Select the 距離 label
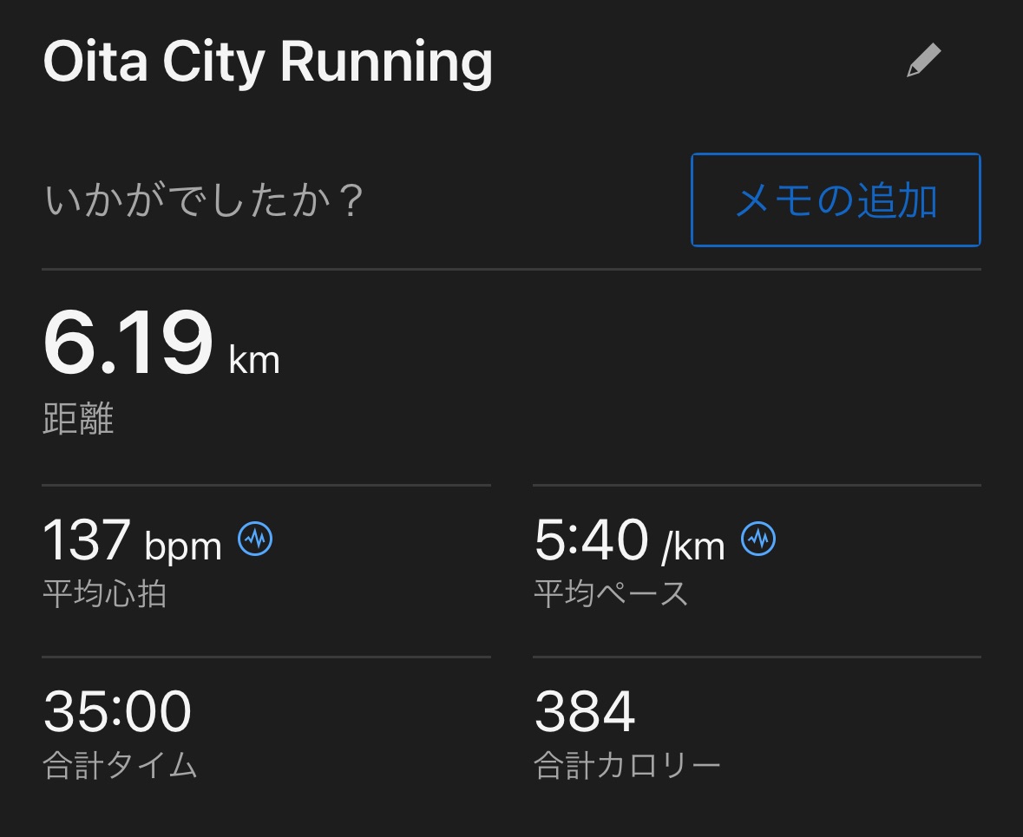 78,420
